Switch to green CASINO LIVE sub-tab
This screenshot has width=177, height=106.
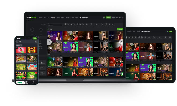pyautogui.click(x=32, y=21)
